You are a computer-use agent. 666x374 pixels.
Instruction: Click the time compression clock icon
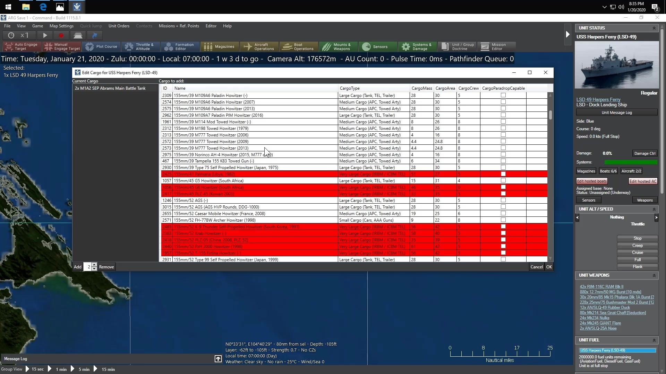(11, 35)
